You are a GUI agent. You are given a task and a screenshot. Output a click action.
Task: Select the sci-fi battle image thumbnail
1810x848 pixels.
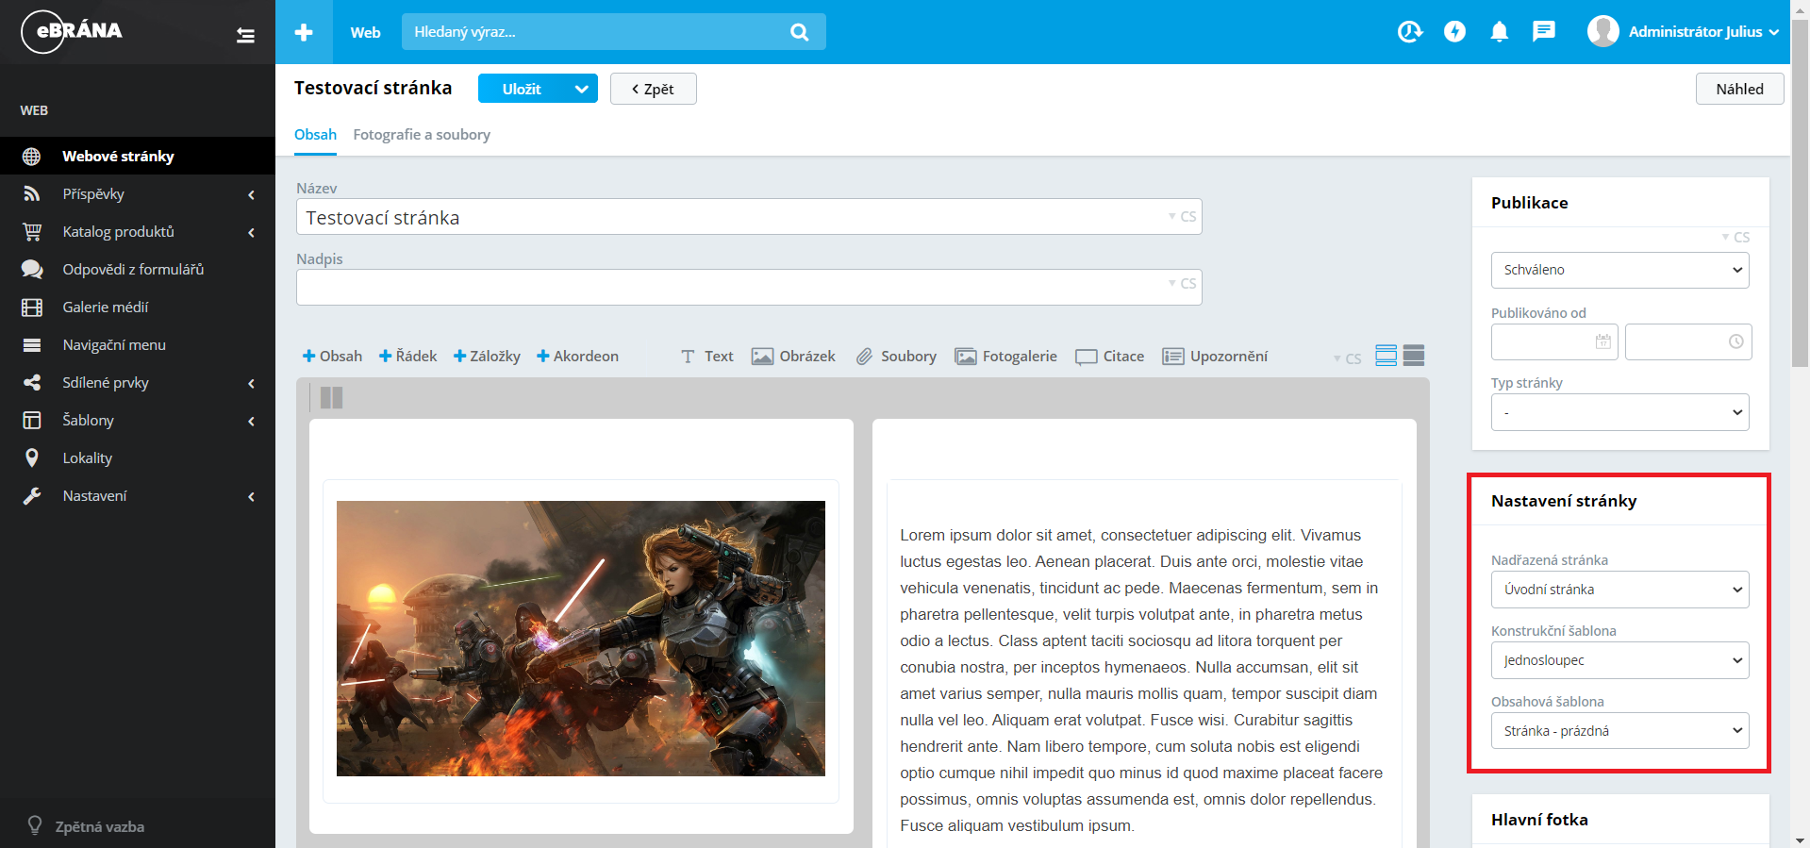(x=581, y=639)
